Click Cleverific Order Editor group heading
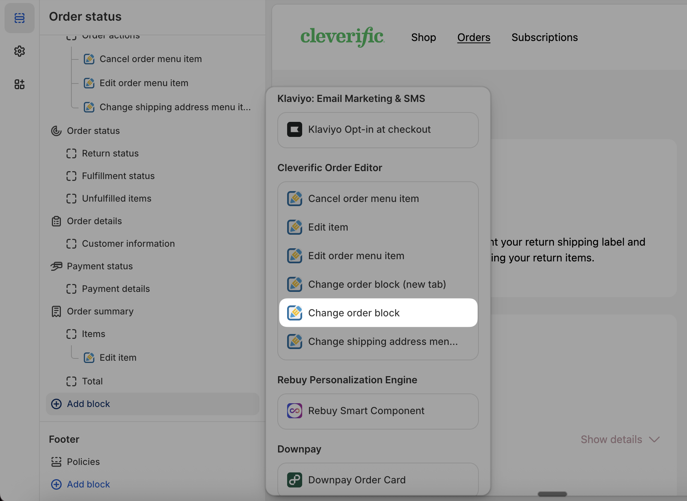The image size is (687, 501). [330, 168]
